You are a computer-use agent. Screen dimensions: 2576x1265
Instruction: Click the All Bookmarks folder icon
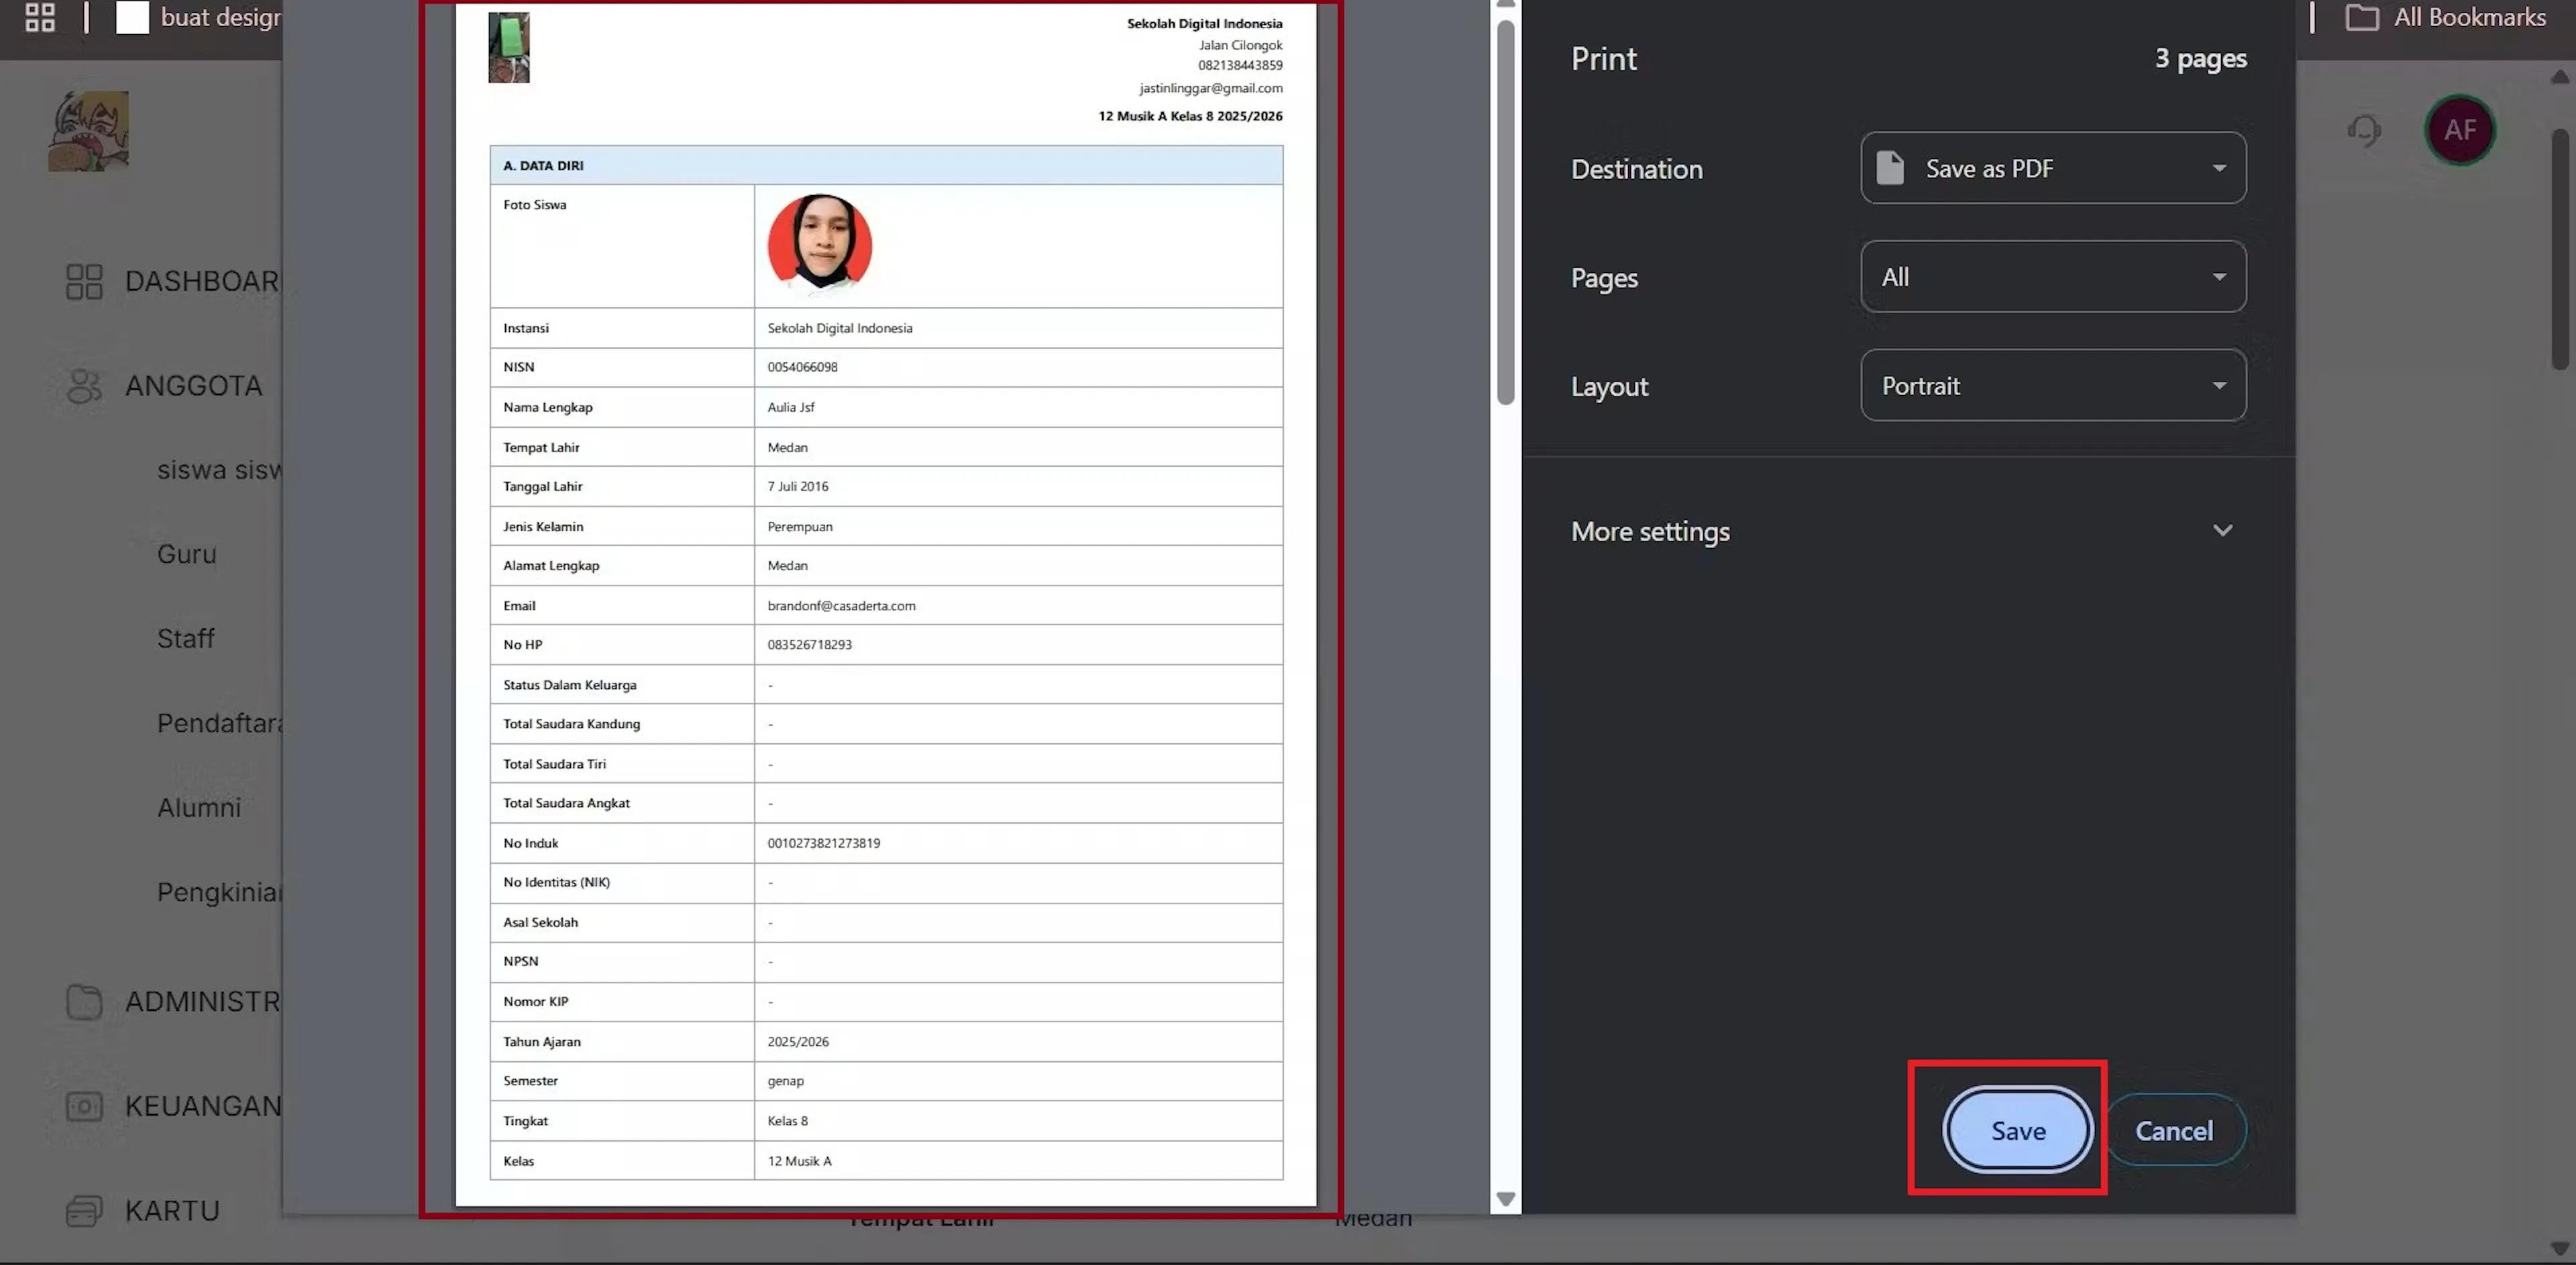click(x=2362, y=17)
